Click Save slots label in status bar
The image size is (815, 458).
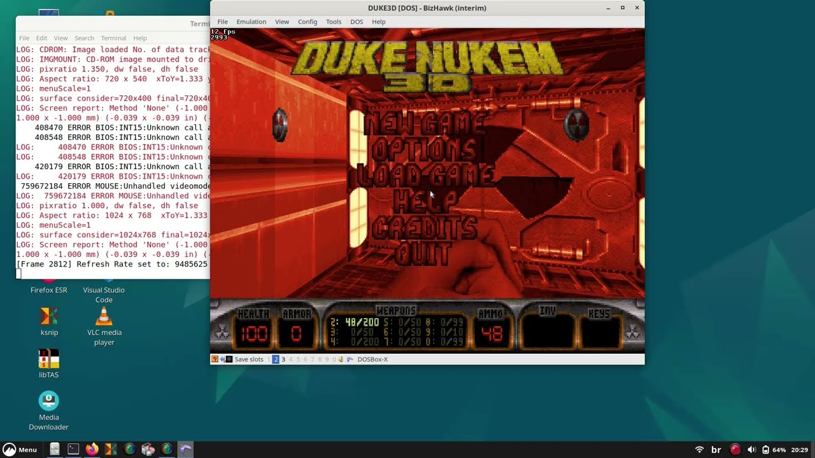tap(249, 359)
